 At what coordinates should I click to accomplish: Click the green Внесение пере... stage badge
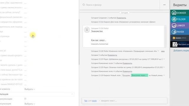[139, 75]
